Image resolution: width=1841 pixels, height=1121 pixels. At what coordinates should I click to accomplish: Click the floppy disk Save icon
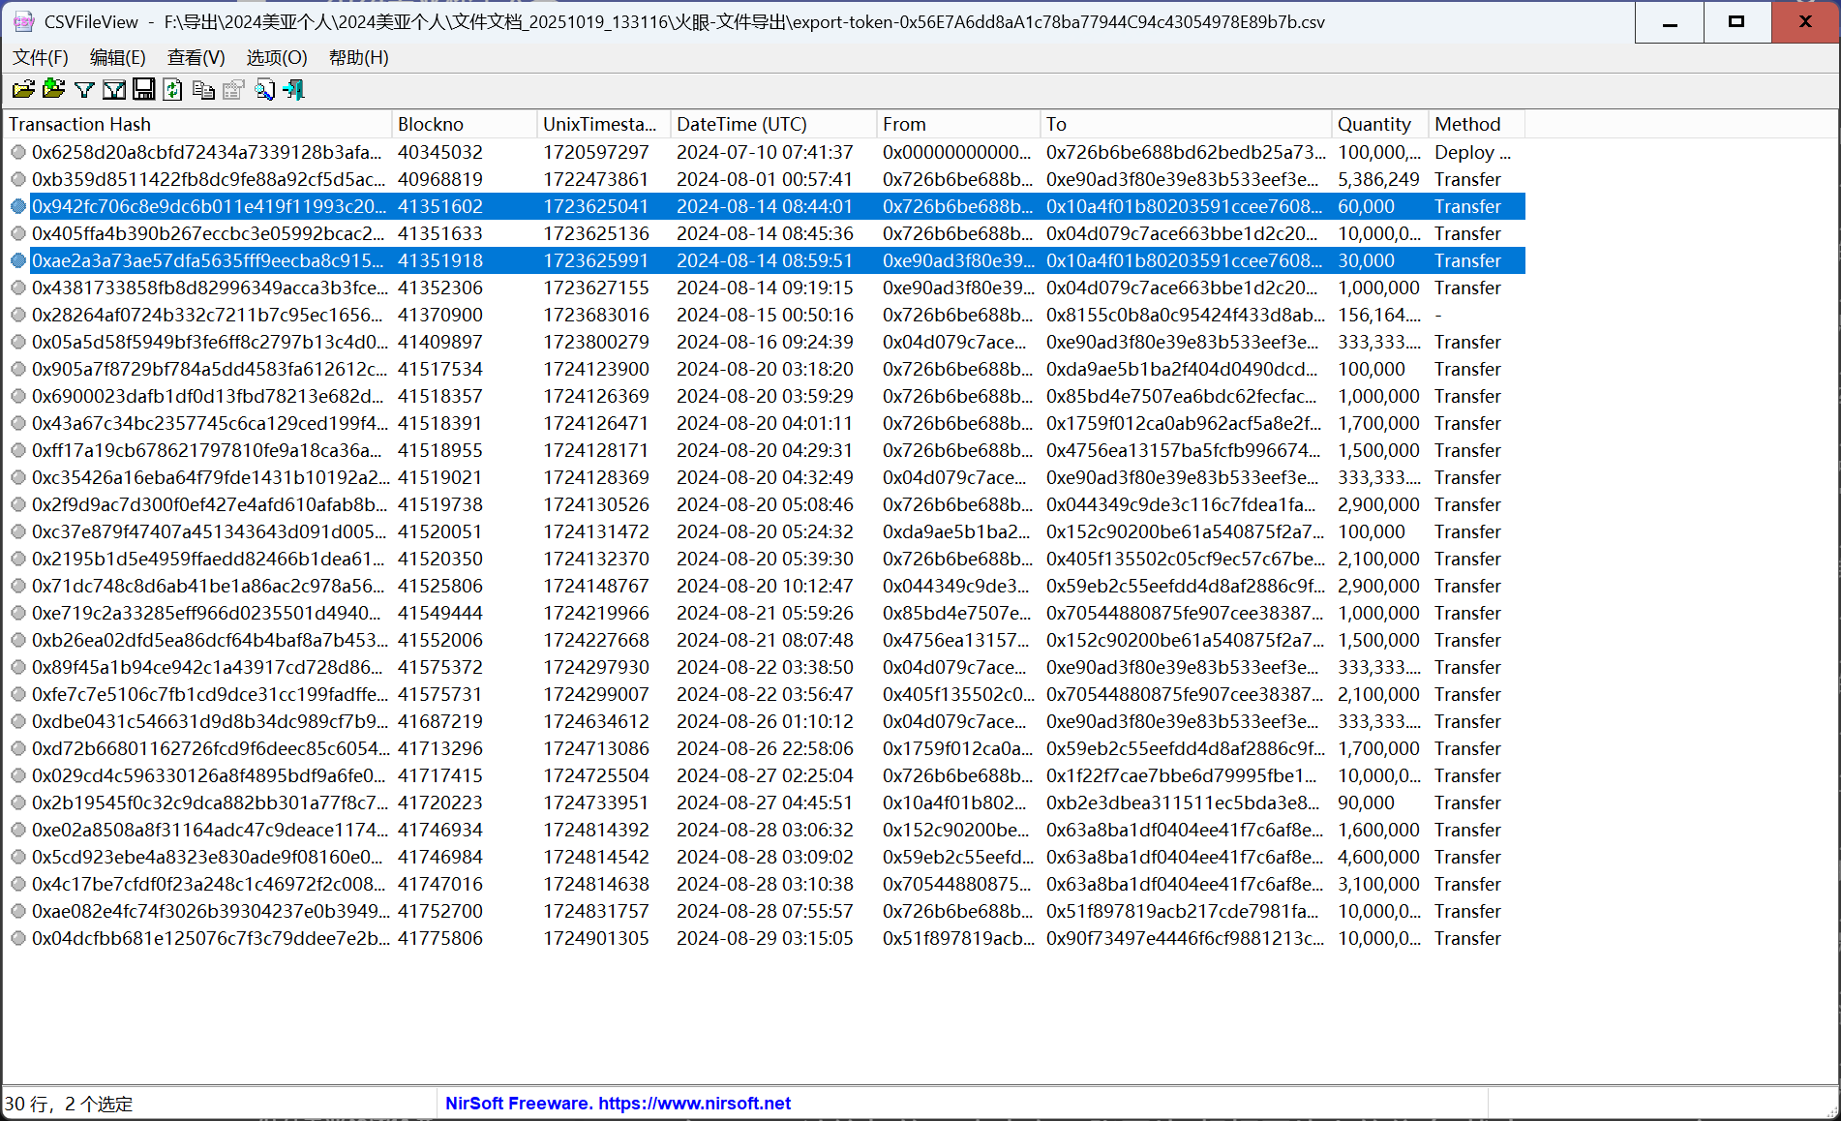(x=144, y=90)
